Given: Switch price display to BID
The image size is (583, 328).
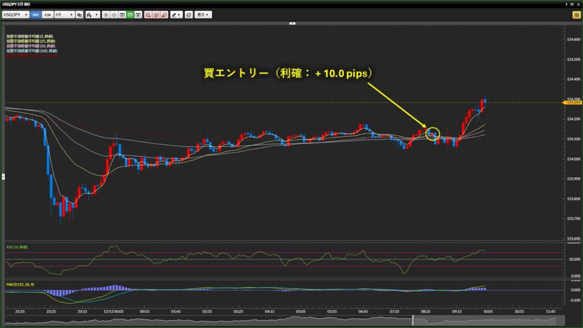Looking at the screenshot, I should (x=35, y=14).
